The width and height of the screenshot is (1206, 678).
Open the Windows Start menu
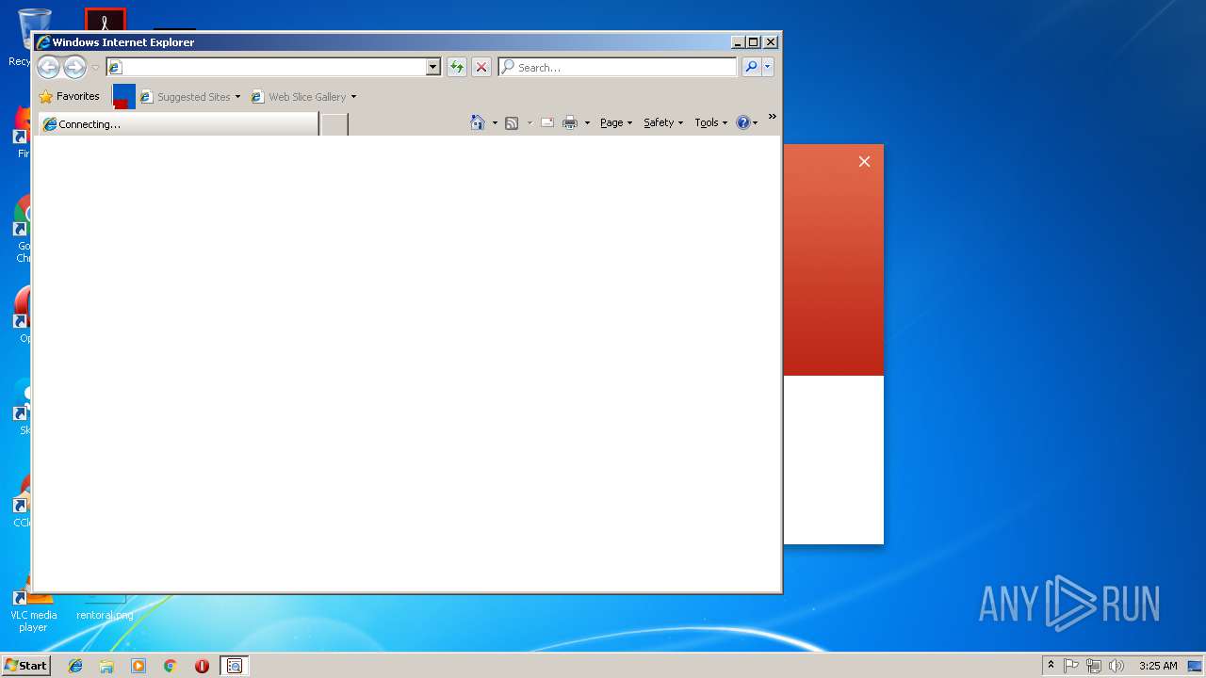(25, 665)
